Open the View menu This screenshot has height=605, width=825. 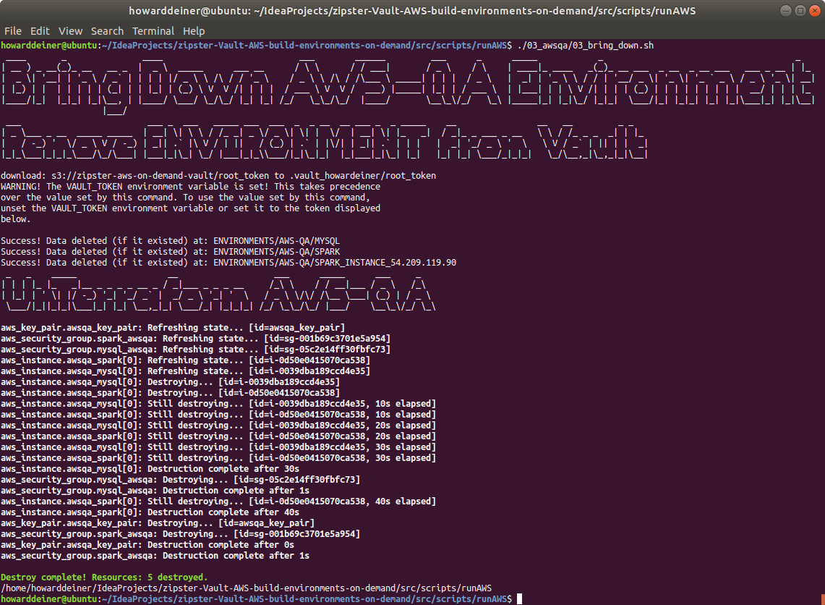pos(71,31)
